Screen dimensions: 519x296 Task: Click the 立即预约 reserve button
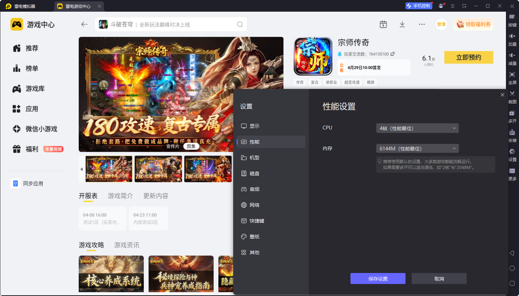469,57
